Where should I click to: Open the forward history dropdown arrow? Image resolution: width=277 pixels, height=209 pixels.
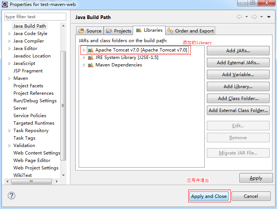click(261, 17)
